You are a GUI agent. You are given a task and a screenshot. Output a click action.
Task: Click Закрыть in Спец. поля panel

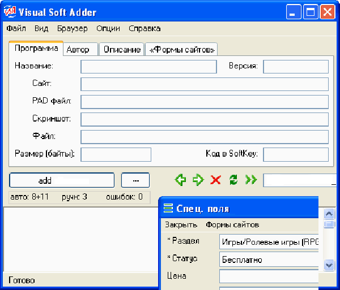181,224
